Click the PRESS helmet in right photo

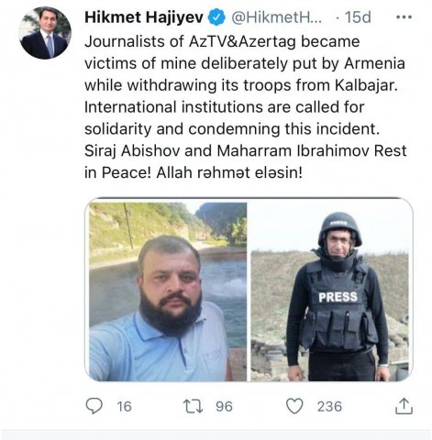click(x=339, y=229)
